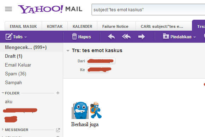Open the aku folder

(31, 102)
